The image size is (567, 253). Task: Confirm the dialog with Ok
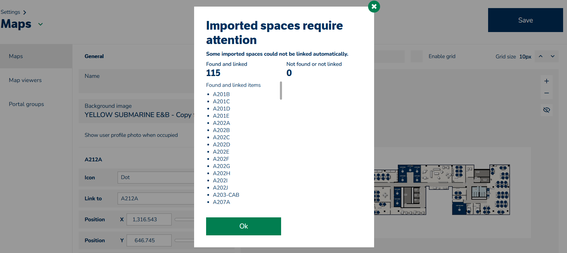coord(244,226)
